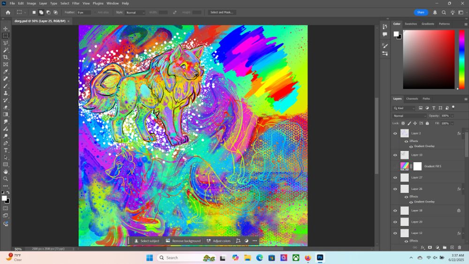Open the layer blend mode Normal dropdown
The width and height of the screenshot is (469, 264).
410,116
